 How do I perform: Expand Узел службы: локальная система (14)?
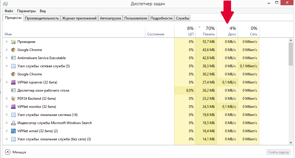tap(7, 115)
